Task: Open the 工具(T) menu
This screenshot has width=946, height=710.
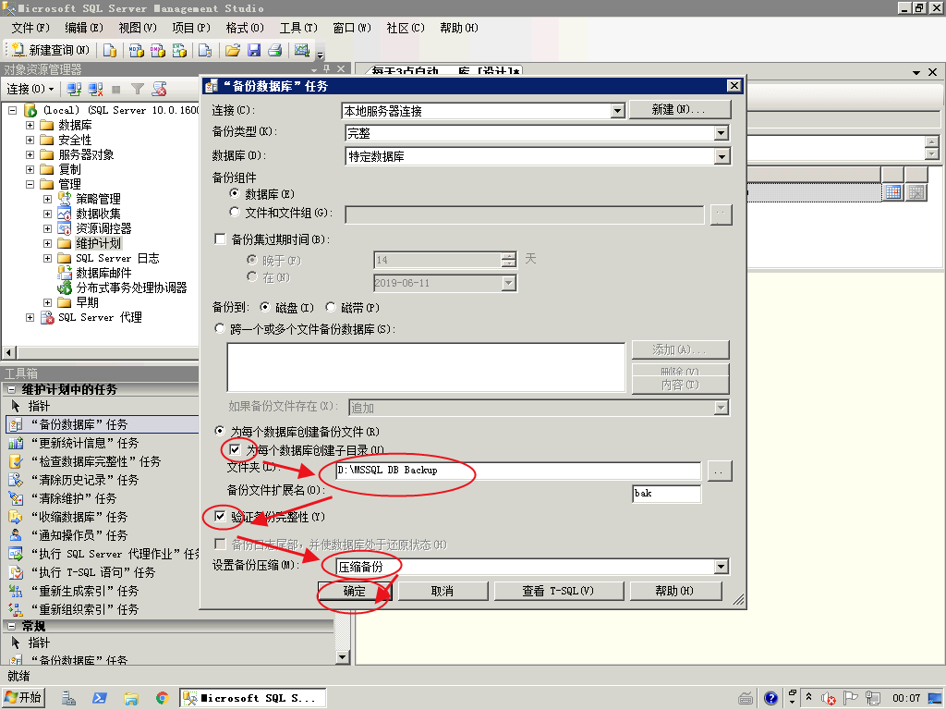Action: coord(298,29)
